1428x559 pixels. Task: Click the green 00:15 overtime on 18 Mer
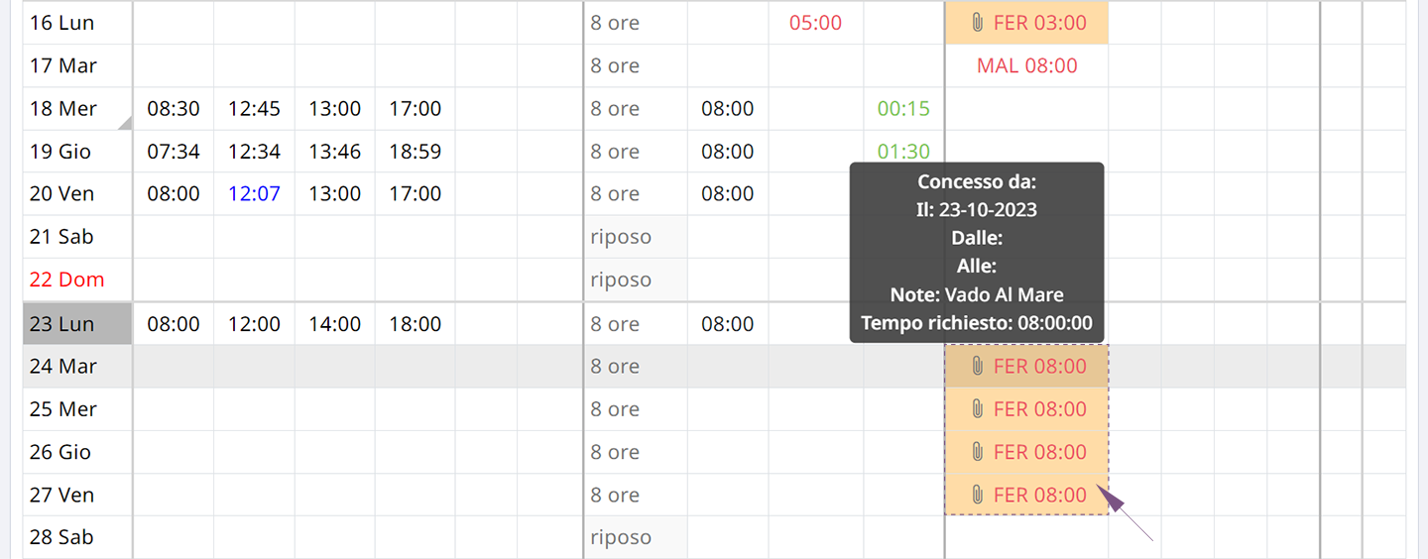(x=903, y=109)
